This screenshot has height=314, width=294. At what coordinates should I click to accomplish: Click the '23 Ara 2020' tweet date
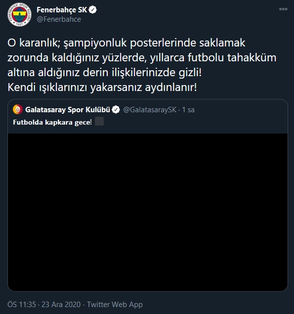point(61,305)
